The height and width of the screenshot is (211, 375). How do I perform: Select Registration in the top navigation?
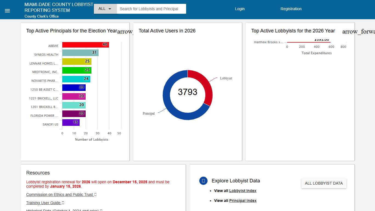tap(291, 9)
